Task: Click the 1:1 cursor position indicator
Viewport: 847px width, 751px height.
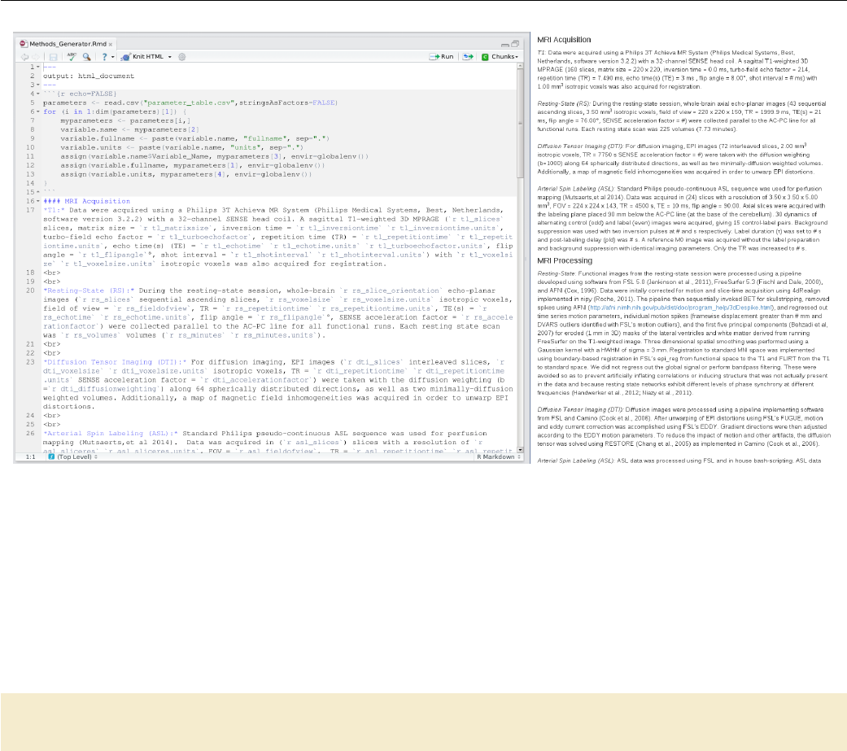Action: pyautogui.click(x=30, y=457)
